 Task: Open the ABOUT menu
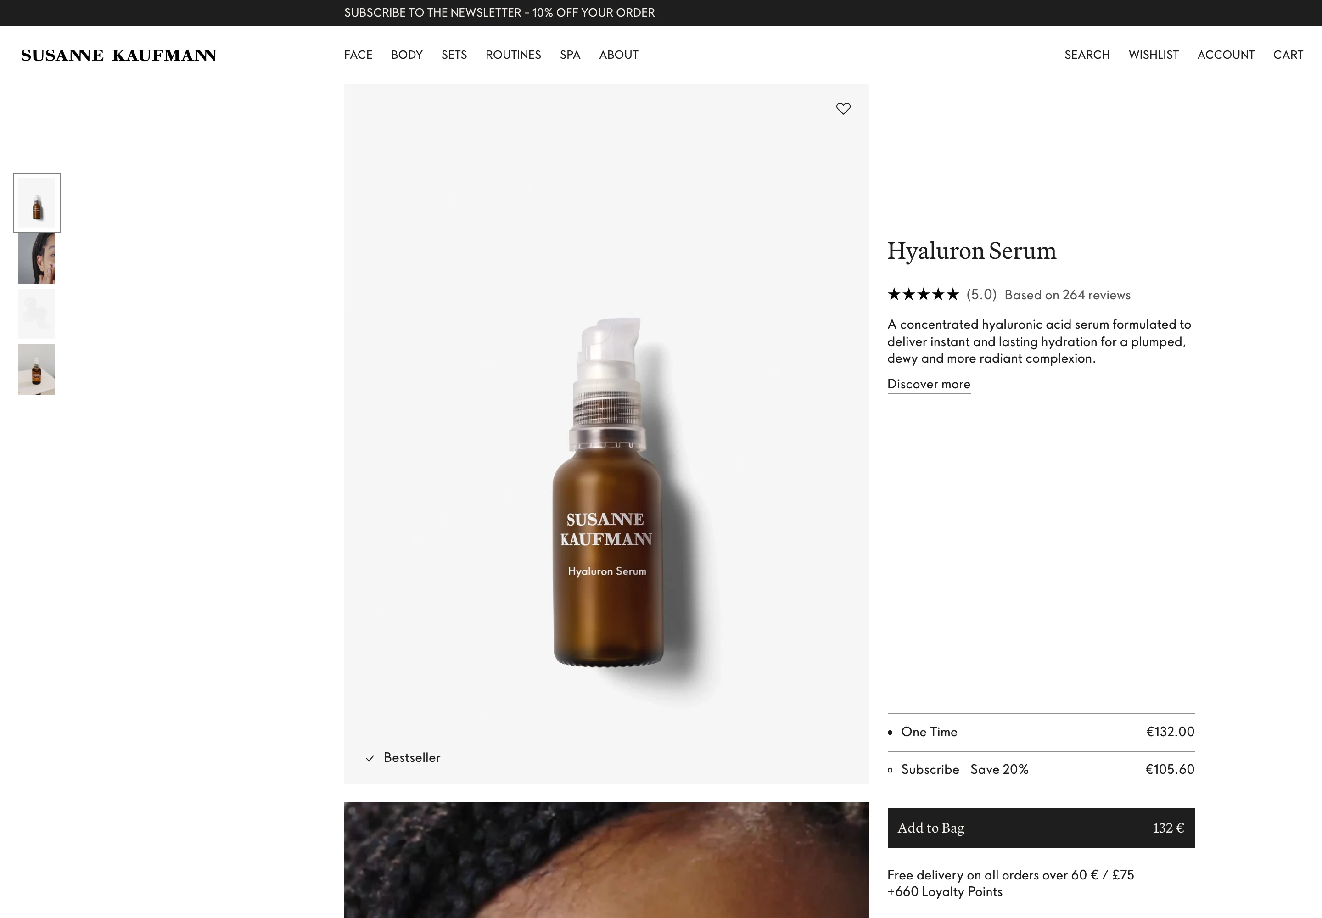click(618, 55)
